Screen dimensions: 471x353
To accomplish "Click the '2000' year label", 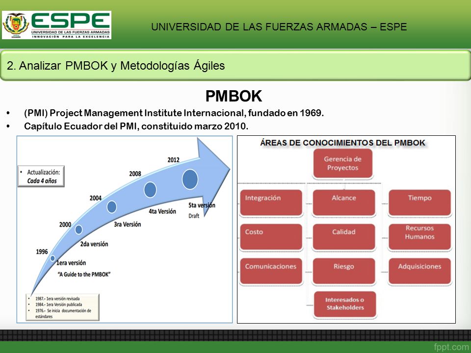I will [65, 225].
